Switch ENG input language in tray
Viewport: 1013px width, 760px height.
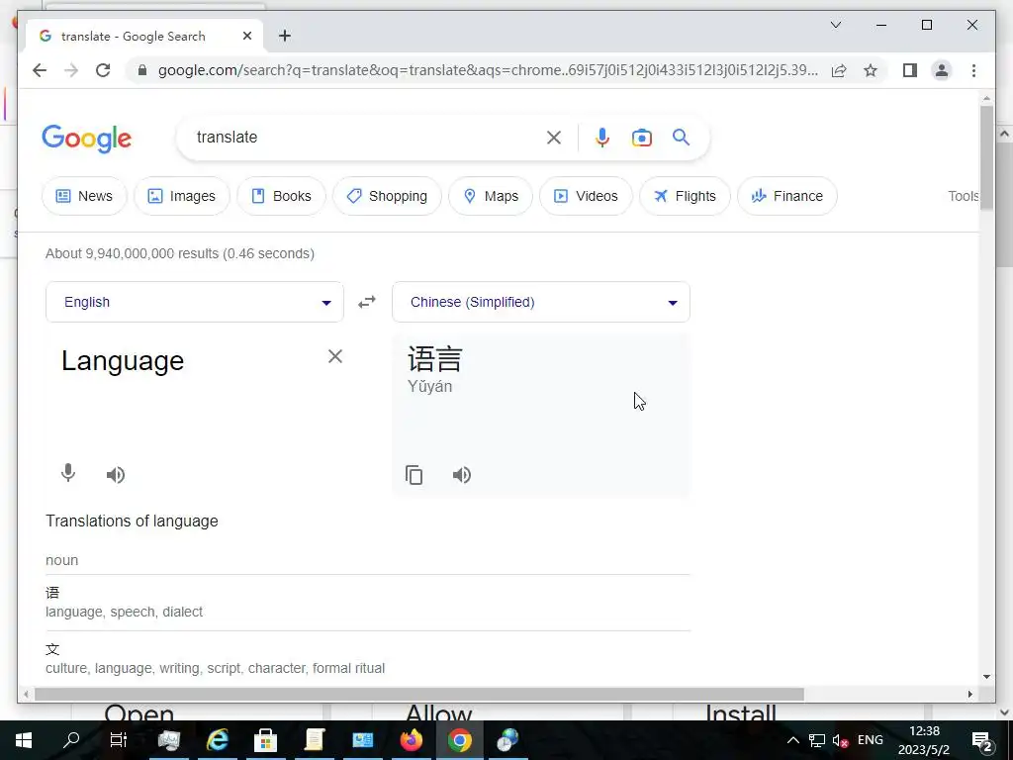point(871,740)
